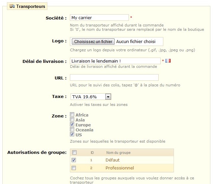The width and height of the screenshot is (216, 184).
Task: Toggle the select-all groups header checkbox
Action: [75, 152]
